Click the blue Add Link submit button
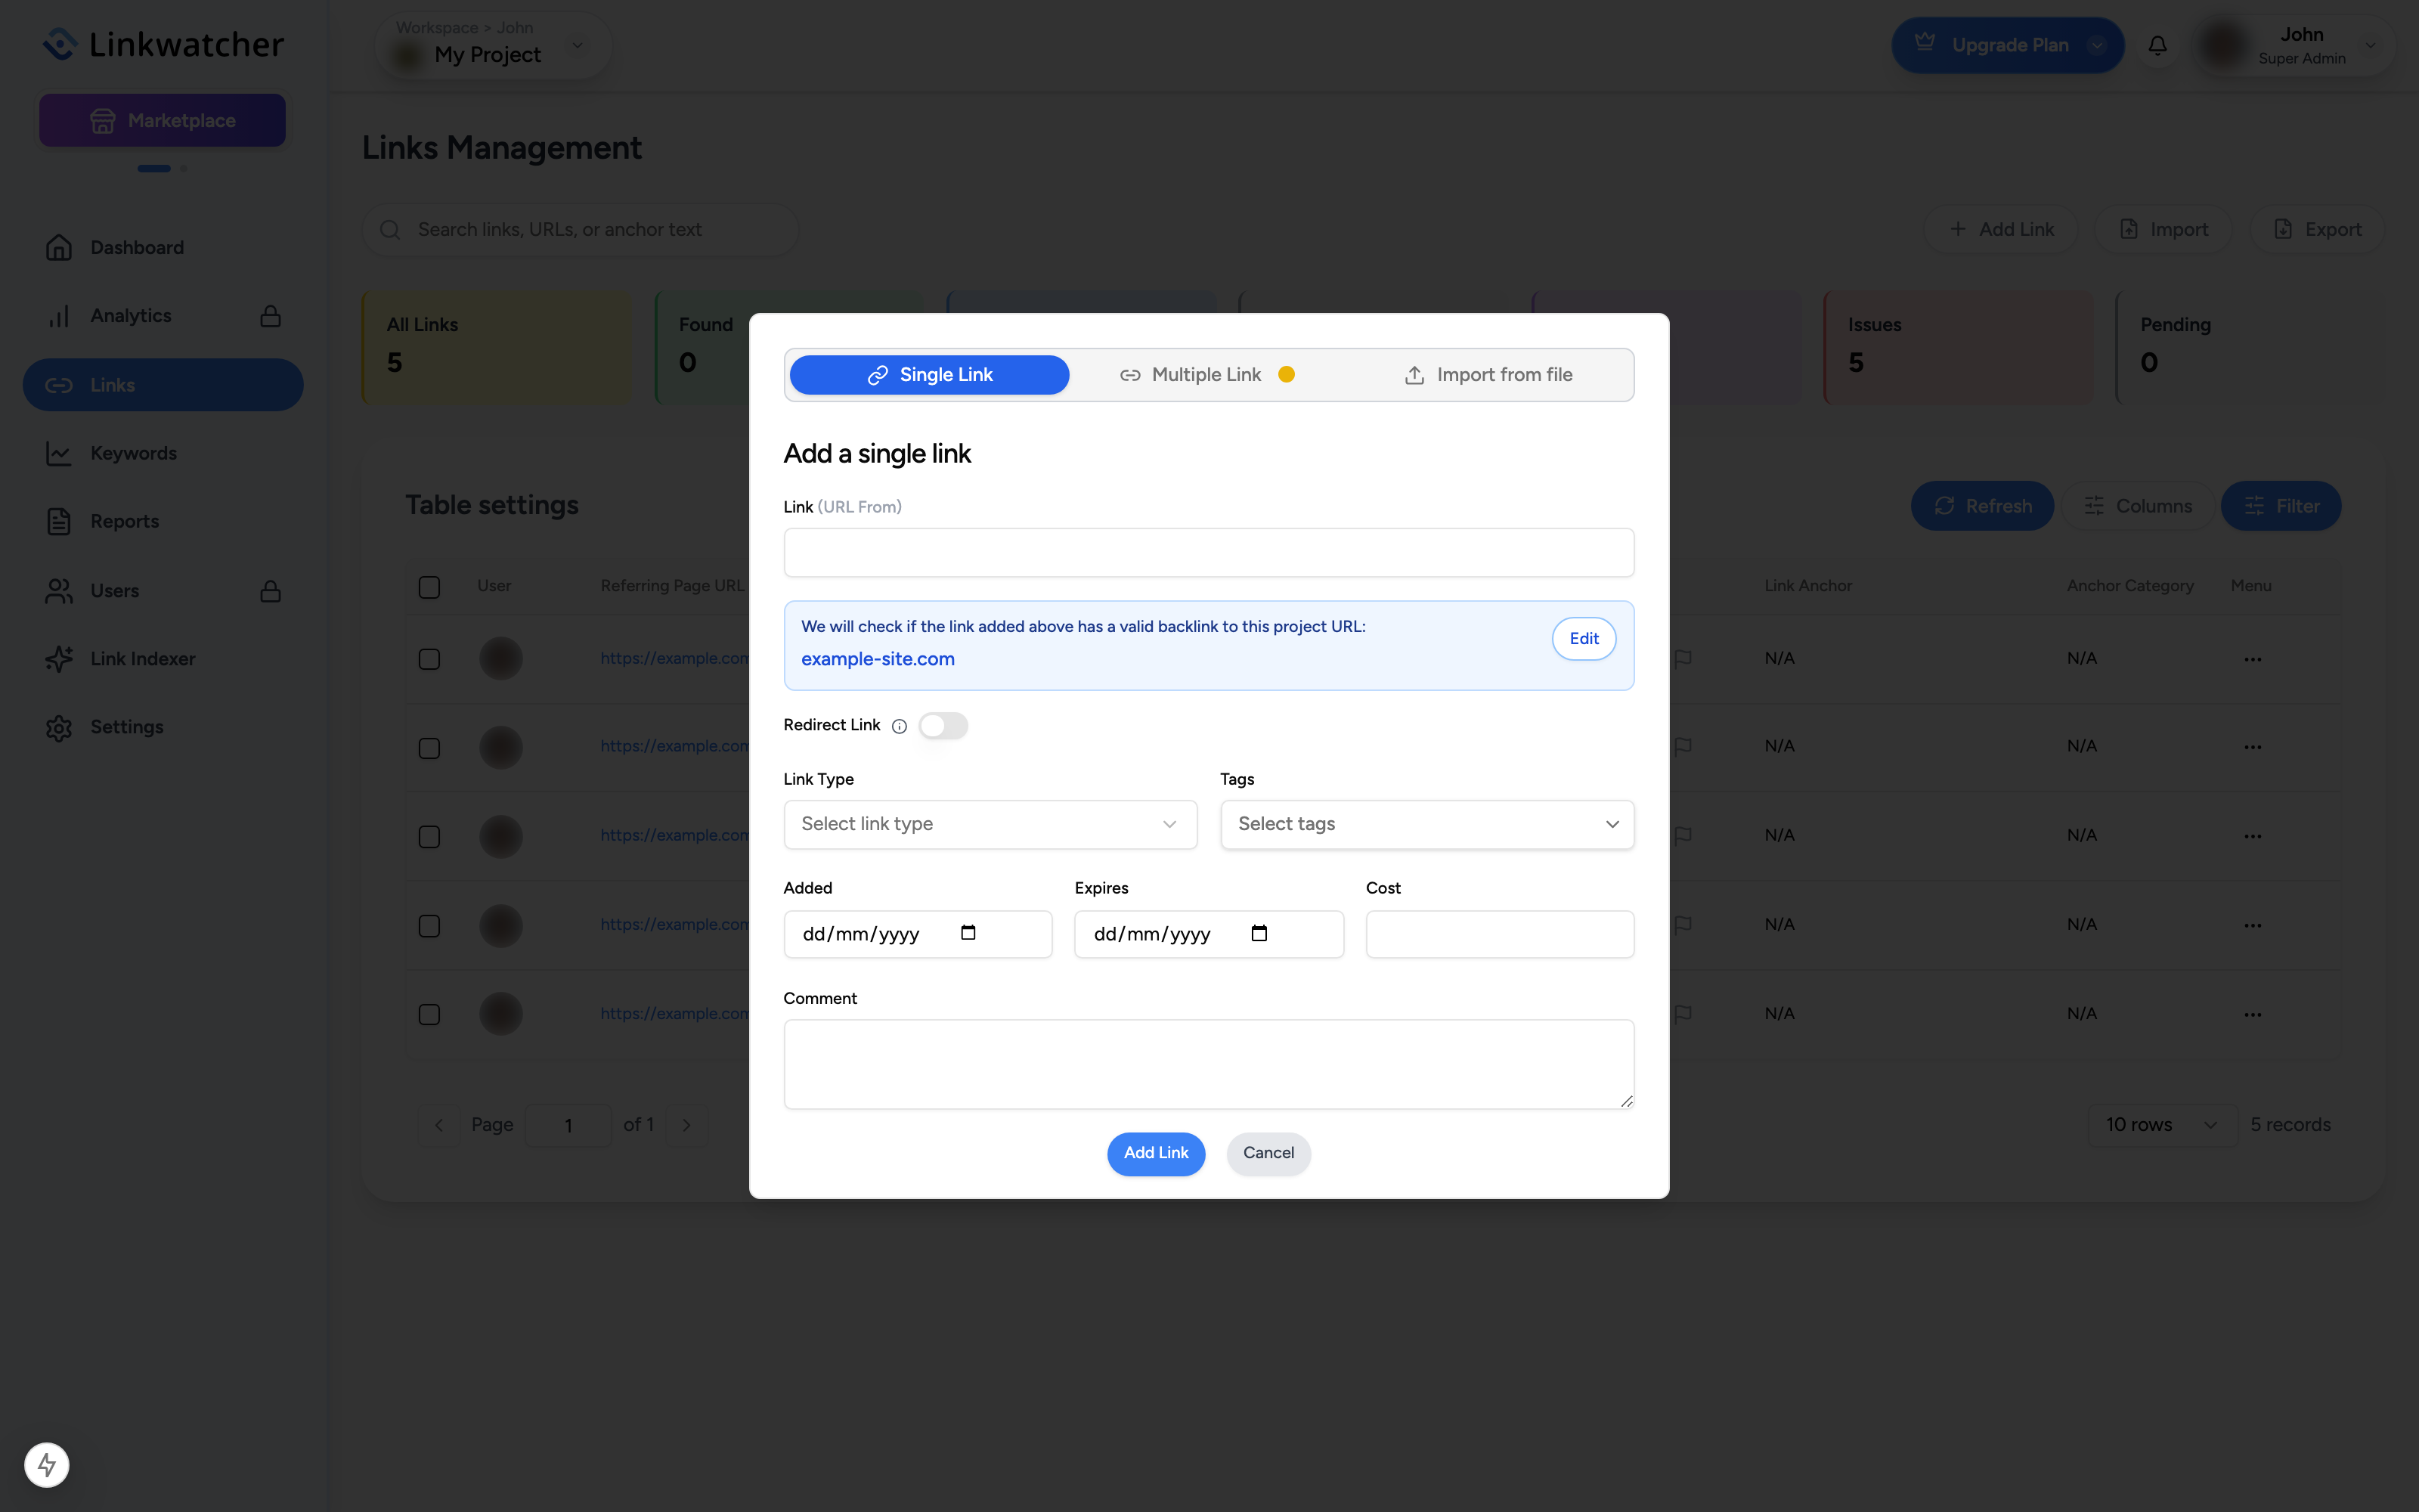This screenshot has width=2419, height=1512. tap(1156, 1153)
